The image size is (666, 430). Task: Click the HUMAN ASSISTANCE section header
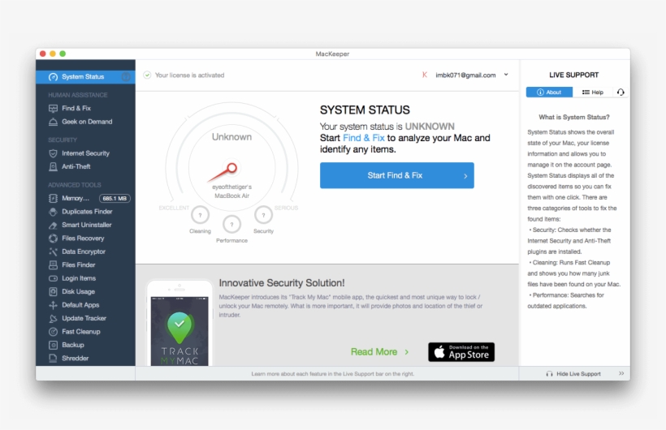pos(78,95)
